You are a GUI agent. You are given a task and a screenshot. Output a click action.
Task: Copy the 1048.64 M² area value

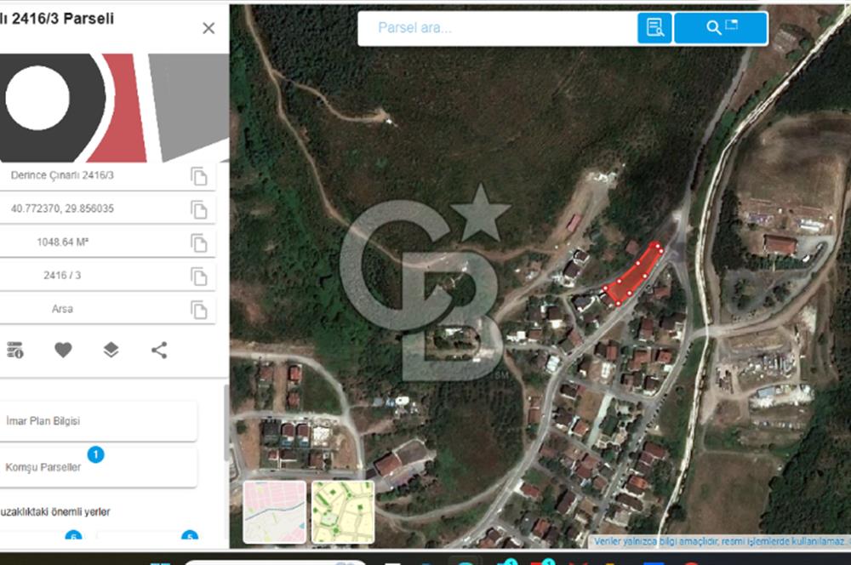199,243
